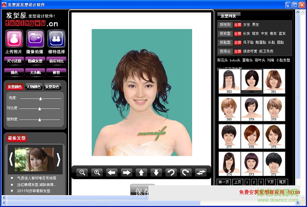The image size is (307, 207).
Task: Rotate hairstyle clockwise with redo-style arrow
Action: (x=186, y=172)
